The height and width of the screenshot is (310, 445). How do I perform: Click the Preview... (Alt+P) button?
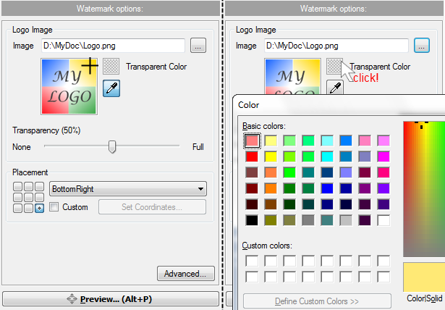(x=111, y=299)
